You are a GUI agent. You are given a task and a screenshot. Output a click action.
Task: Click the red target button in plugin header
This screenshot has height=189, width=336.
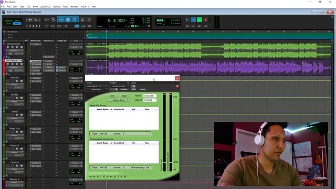point(177,86)
